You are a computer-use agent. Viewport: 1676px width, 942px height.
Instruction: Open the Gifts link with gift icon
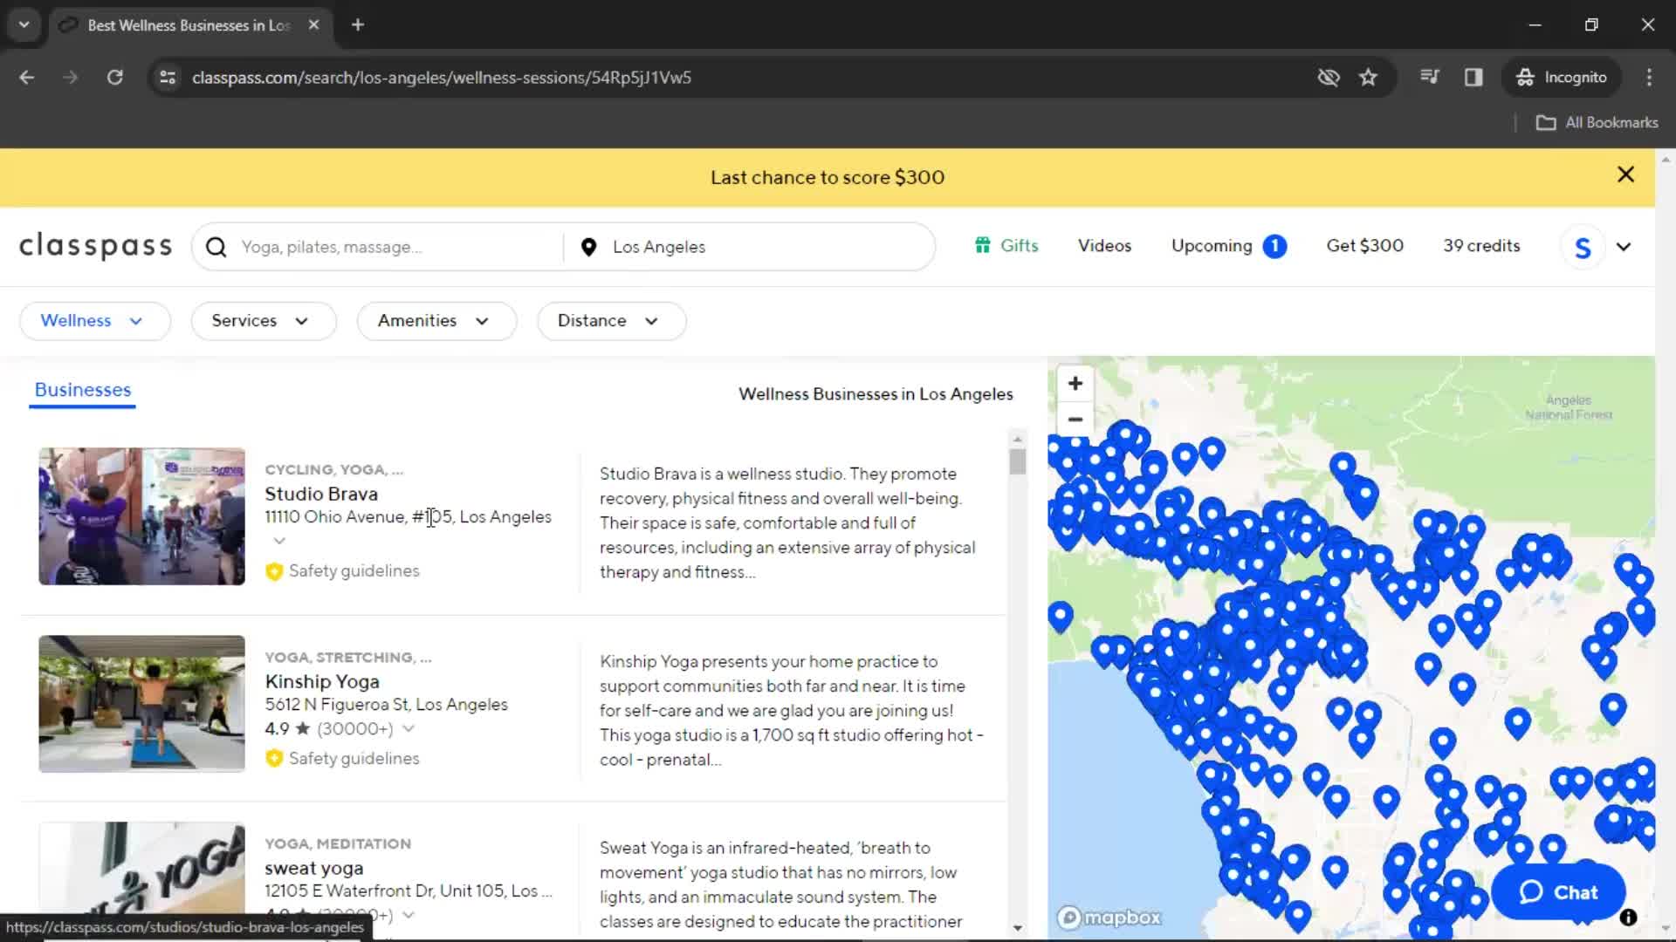click(x=1006, y=246)
